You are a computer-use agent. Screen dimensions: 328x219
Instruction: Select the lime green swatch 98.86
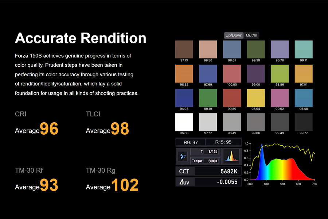click(x=280, y=74)
